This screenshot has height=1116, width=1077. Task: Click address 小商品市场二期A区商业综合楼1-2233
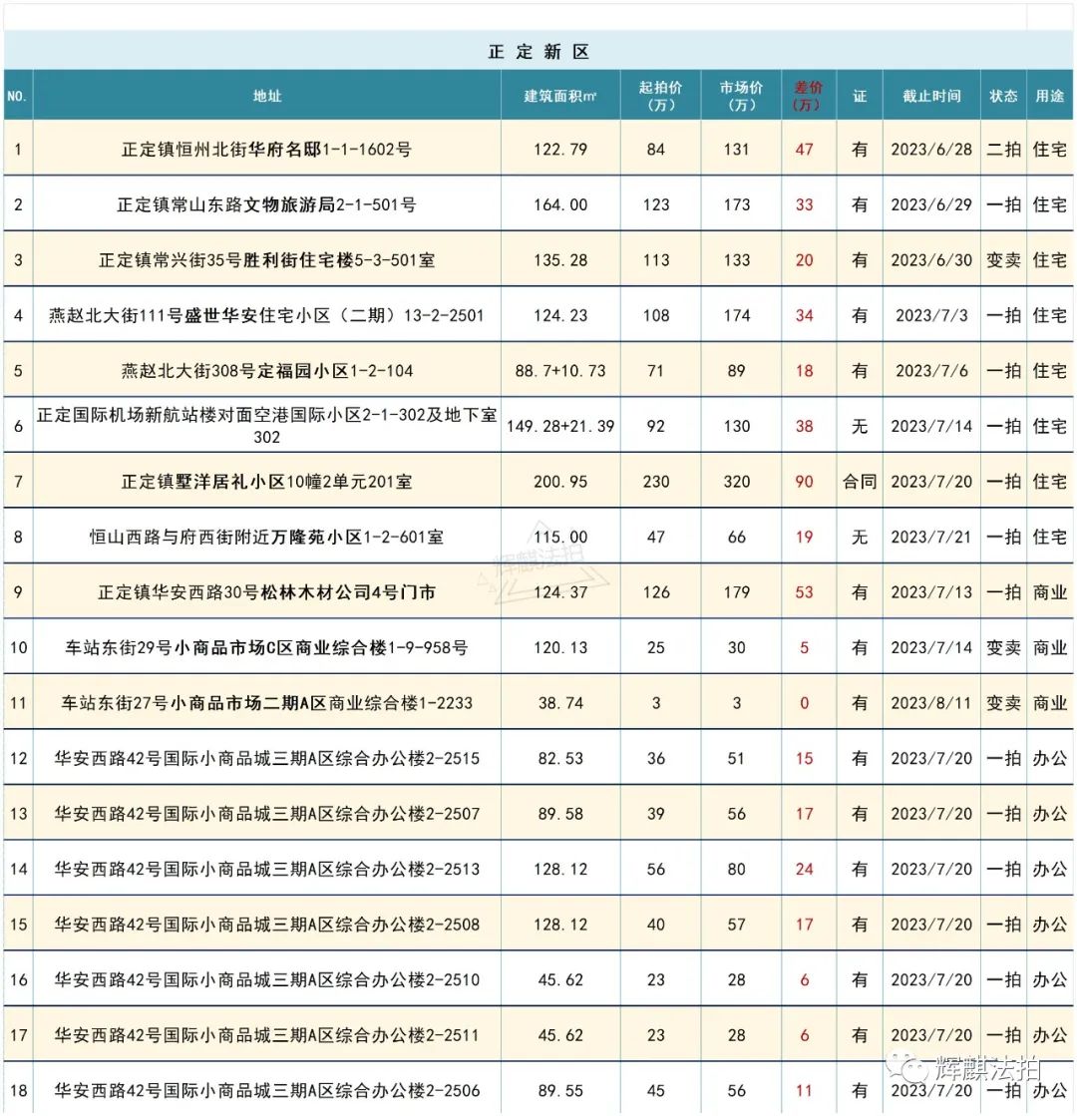click(266, 703)
